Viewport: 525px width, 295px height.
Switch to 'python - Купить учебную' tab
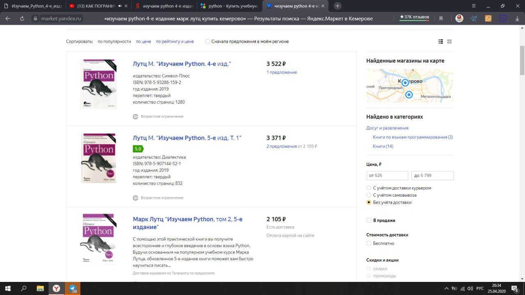[x=230, y=6]
